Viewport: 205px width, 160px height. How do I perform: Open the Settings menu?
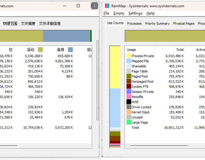point(135,13)
